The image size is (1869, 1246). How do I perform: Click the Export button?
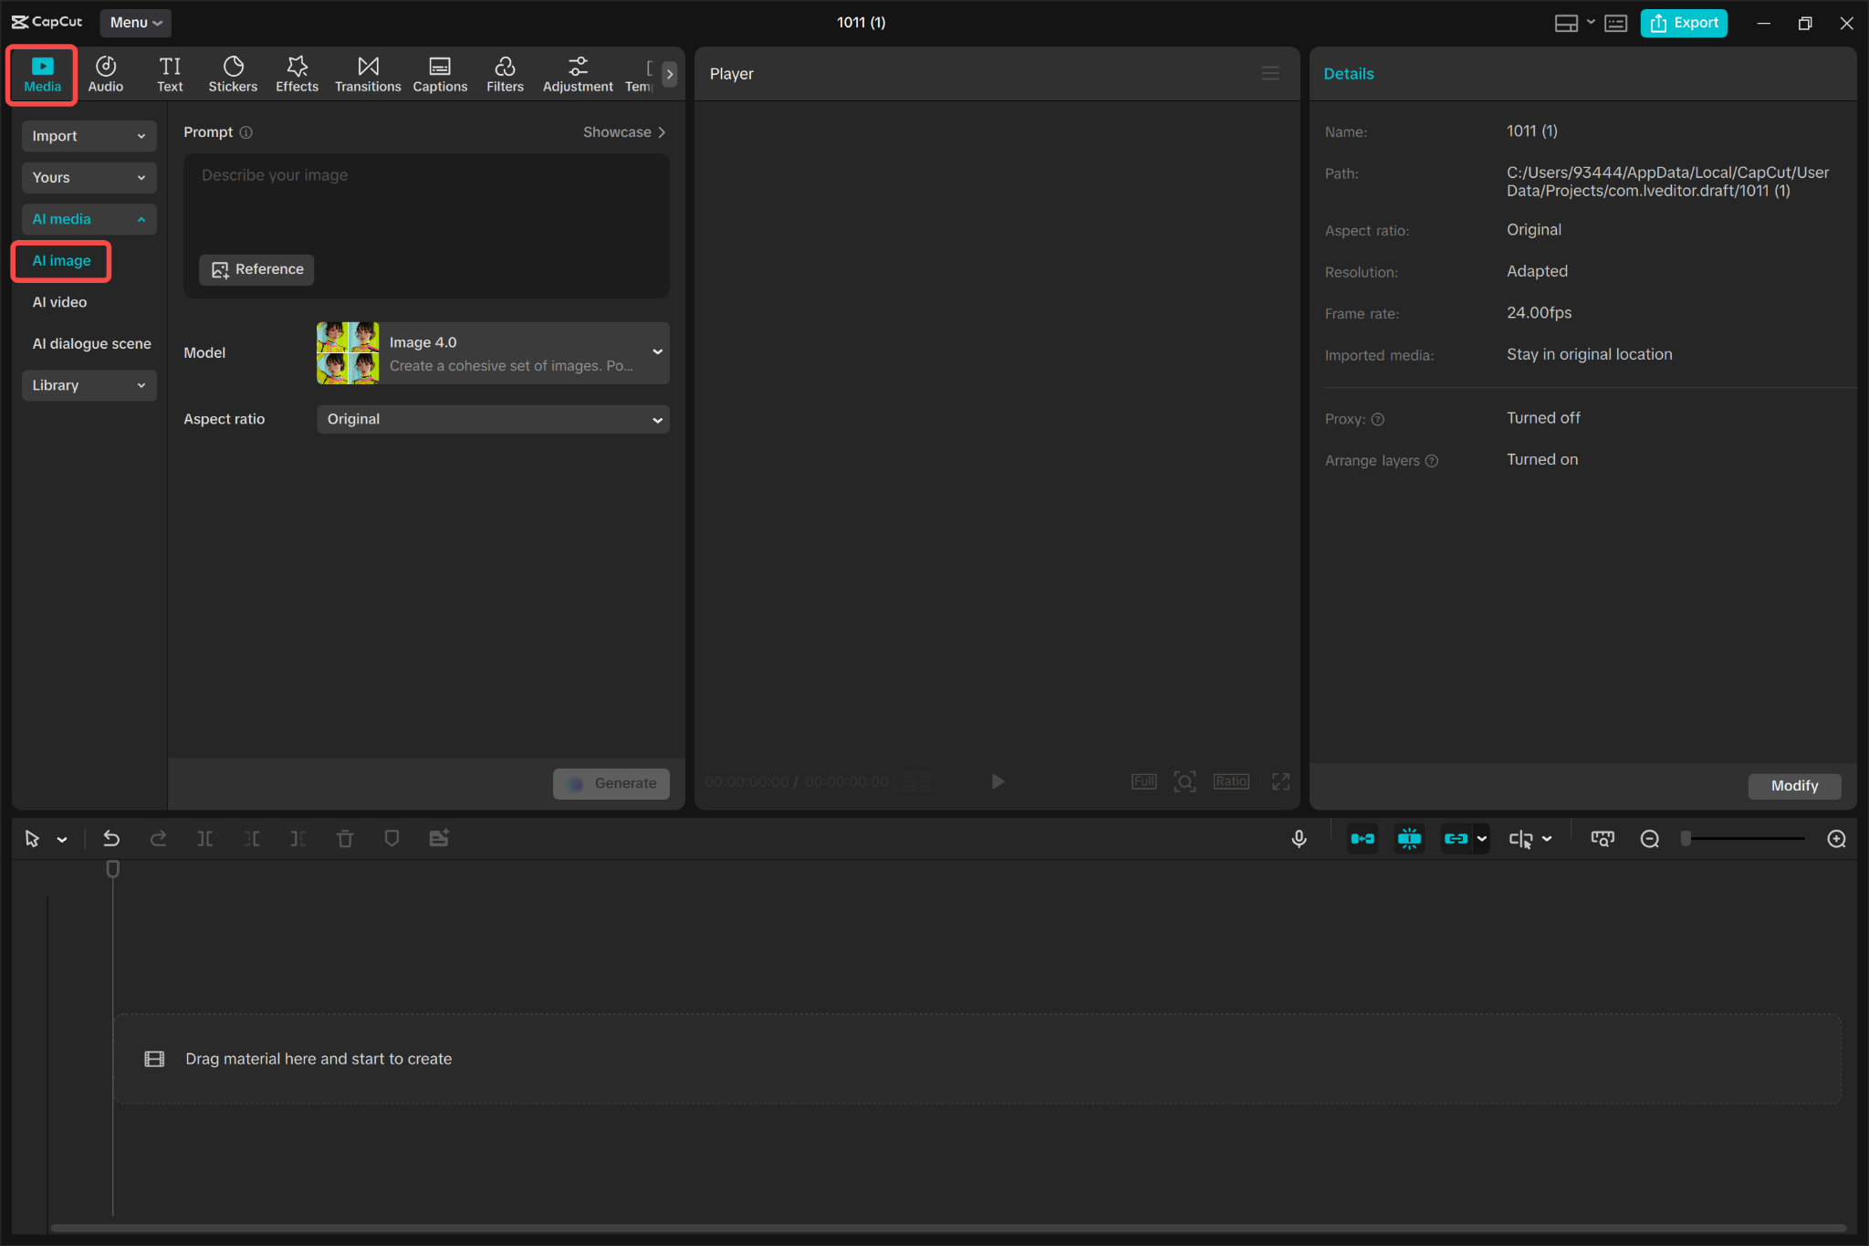(x=1684, y=23)
